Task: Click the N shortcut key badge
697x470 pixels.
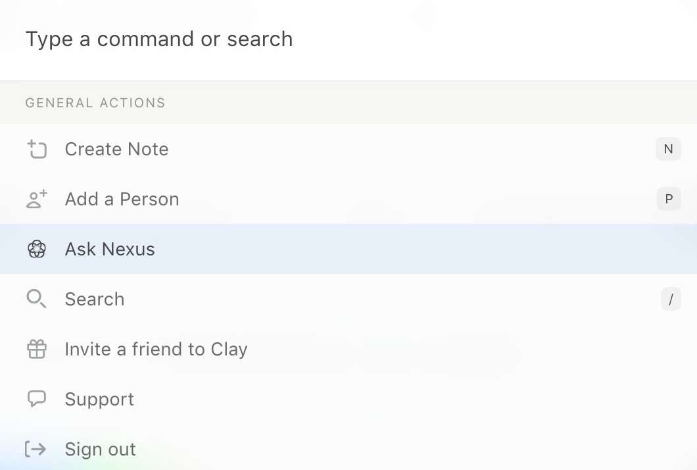Action: click(668, 149)
